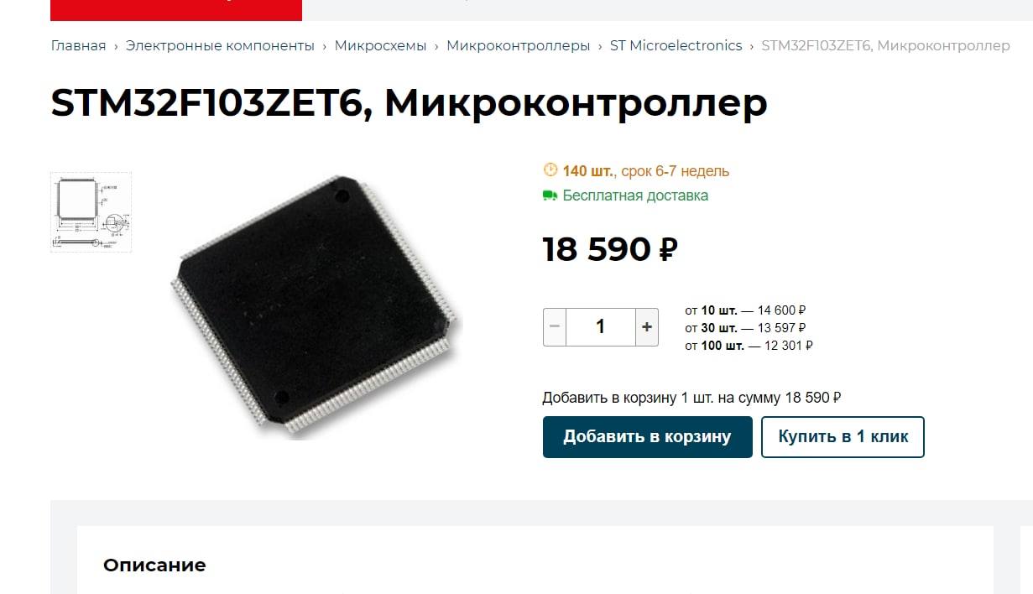Click the red tab in the top bar
Viewport: 1033px width, 594px height.
tap(176, 10)
